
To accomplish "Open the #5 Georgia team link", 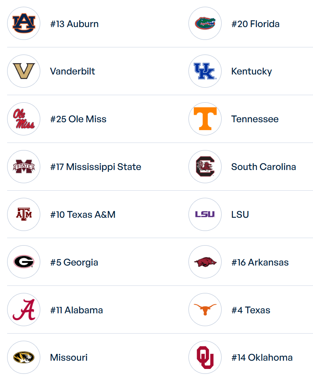I will (x=74, y=262).
